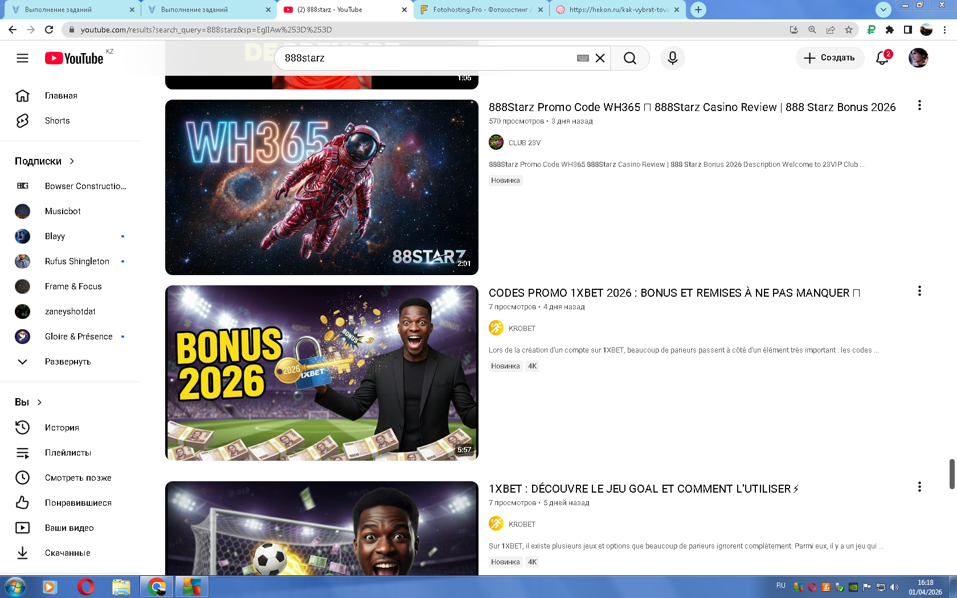Open the on-screen keyboard icon in search

[582, 58]
